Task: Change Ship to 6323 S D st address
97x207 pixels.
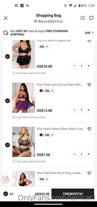Action: (x=48, y=21)
